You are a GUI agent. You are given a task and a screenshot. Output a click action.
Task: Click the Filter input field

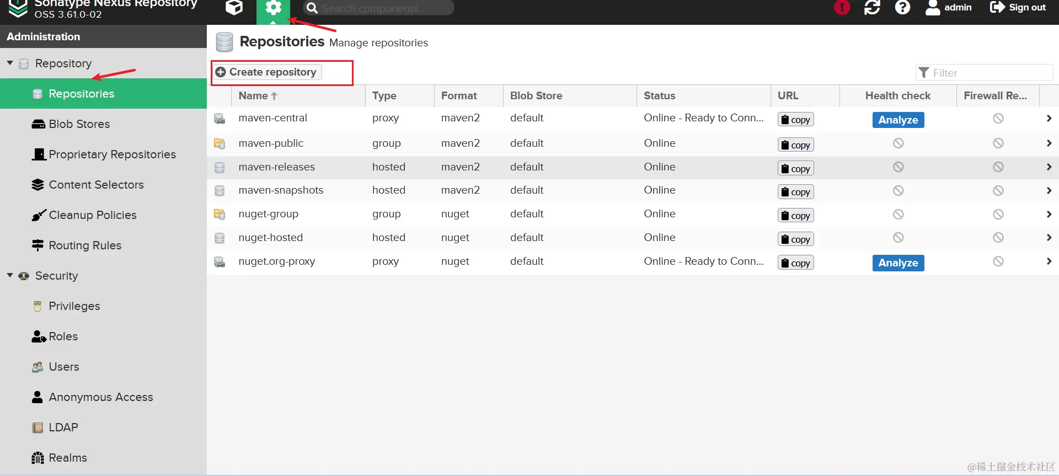click(985, 73)
